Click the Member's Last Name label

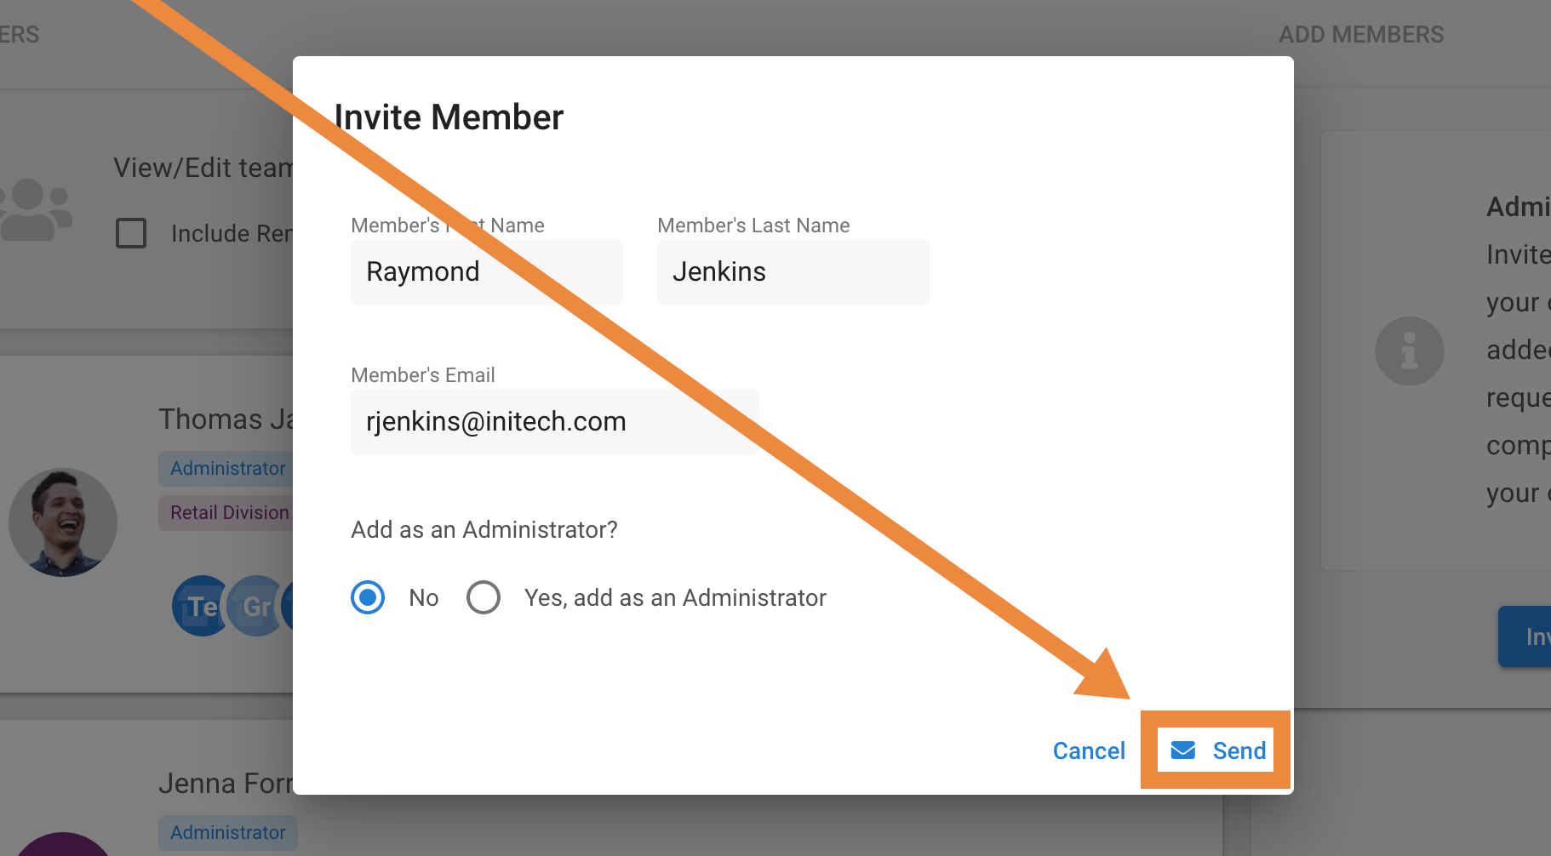pyautogui.click(x=753, y=225)
